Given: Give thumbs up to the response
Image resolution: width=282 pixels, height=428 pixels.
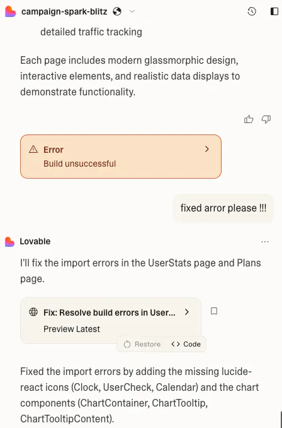Looking at the screenshot, I should pos(249,119).
